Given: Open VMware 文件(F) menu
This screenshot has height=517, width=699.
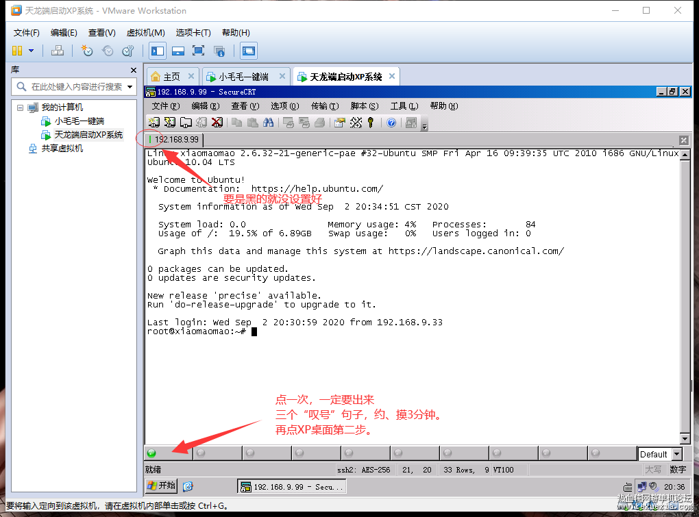Looking at the screenshot, I should 26,32.
